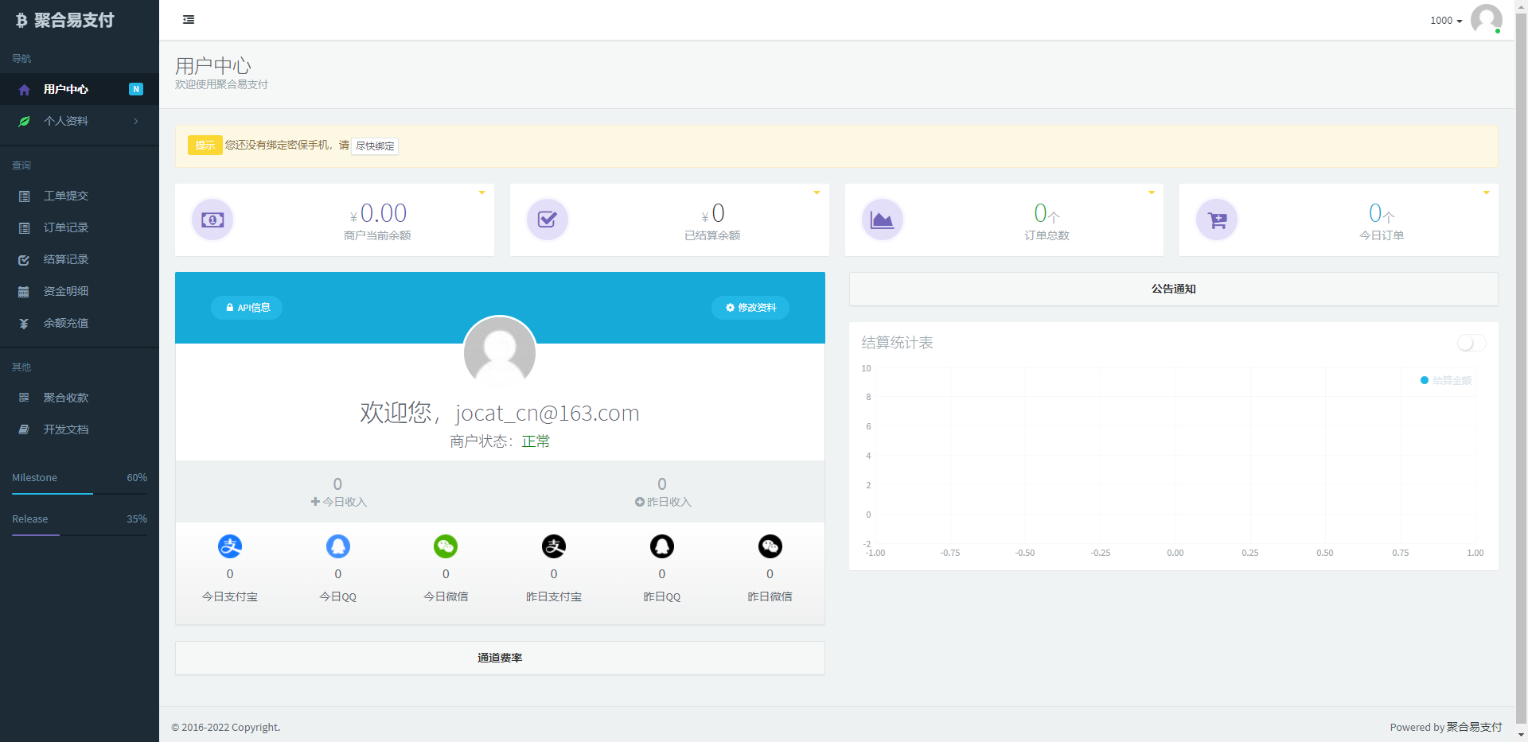Toggle 结算金额 legend in chart
Image resolution: width=1528 pixels, height=742 pixels.
[1446, 380]
